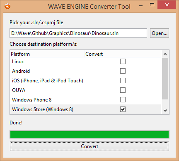Click the platform list scroll down arrow
This screenshot has width=179, height=161.
(165, 111)
